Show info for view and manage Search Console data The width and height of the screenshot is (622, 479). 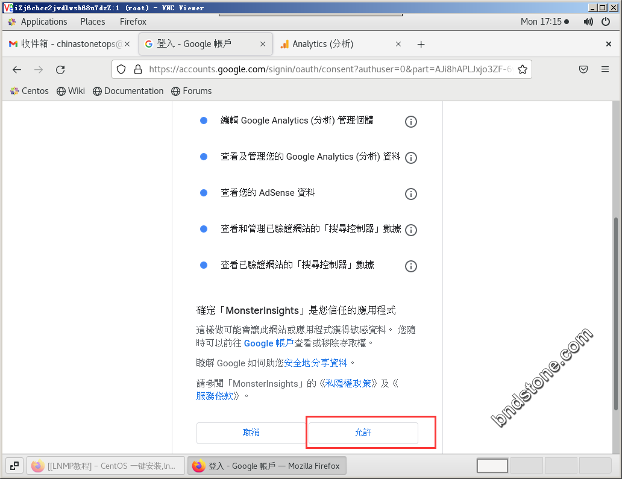[411, 230]
